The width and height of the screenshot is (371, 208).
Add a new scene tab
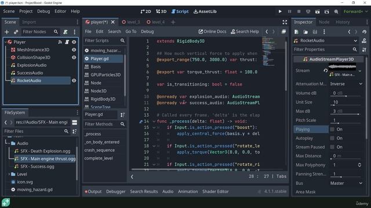(x=173, y=22)
